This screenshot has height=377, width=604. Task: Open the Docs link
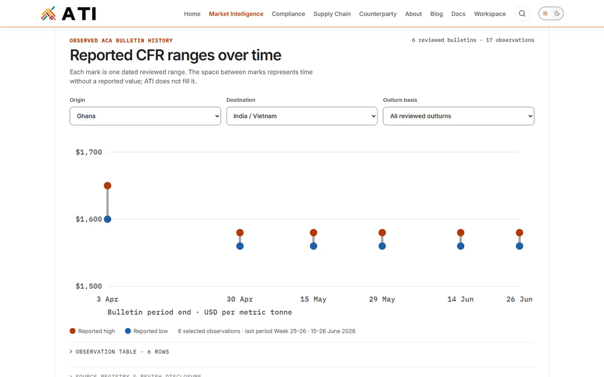pos(458,14)
